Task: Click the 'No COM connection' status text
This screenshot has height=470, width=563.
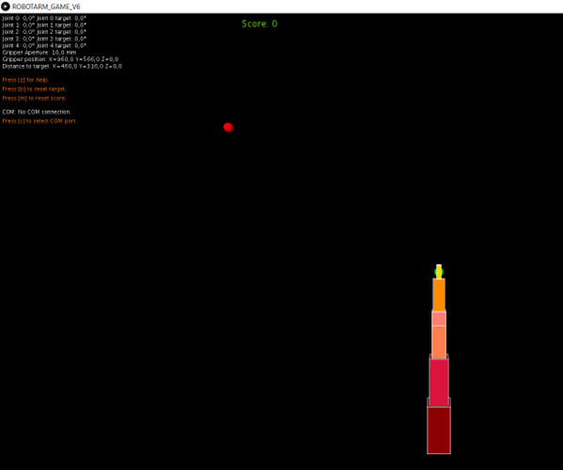Action: click(x=44, y=112)
